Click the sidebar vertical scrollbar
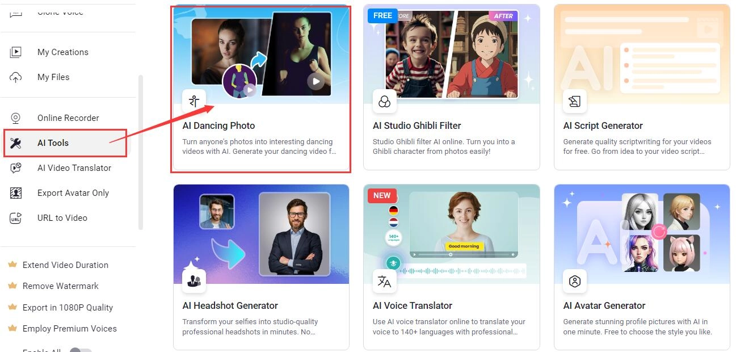The width and height of the screenshot is (736, 352). click(x=141, y=152)
